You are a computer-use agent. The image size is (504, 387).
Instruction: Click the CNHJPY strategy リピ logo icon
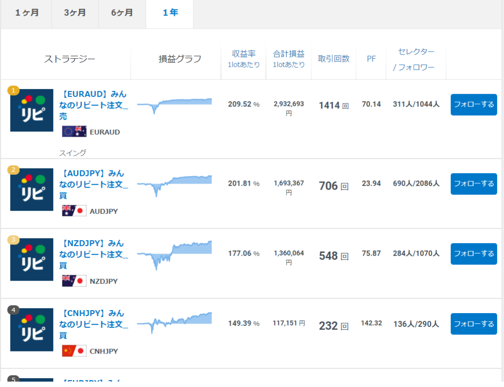coord(32,329)
